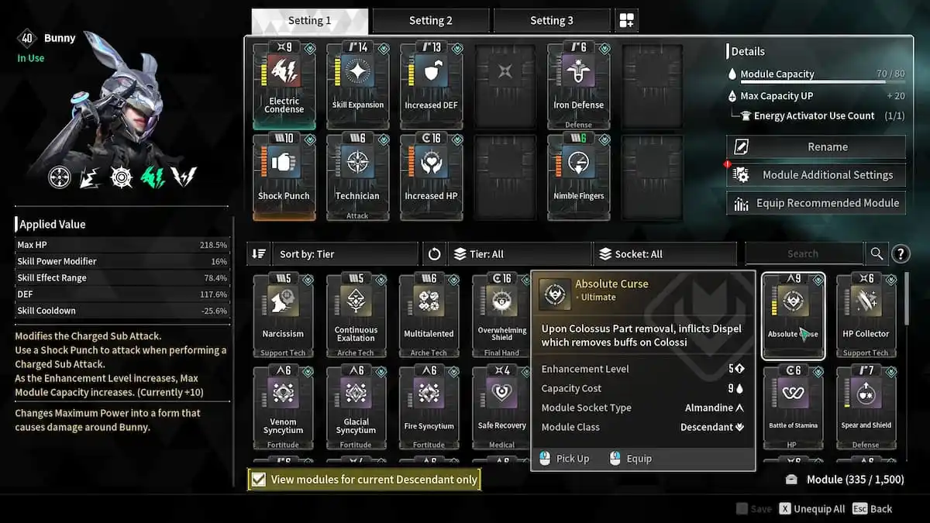Select the Narcissism module in inventory
Image resolution: width=930 pixels, height=523 pixels.
tap(283, 315)
